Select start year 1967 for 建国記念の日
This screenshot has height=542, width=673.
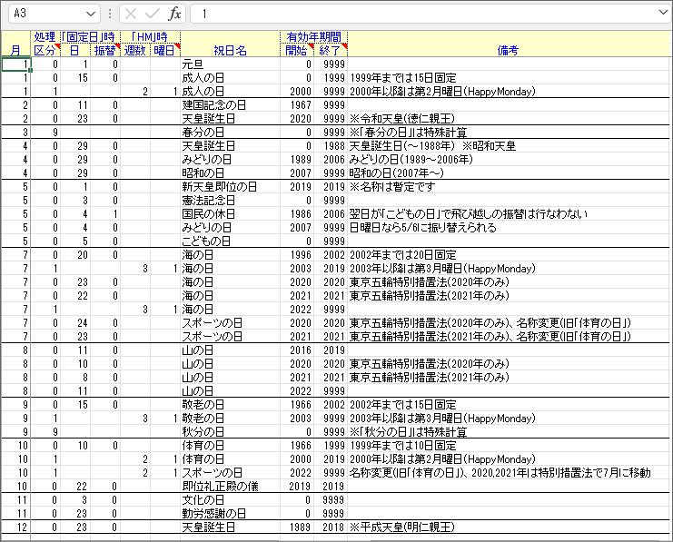coord(297,105)
